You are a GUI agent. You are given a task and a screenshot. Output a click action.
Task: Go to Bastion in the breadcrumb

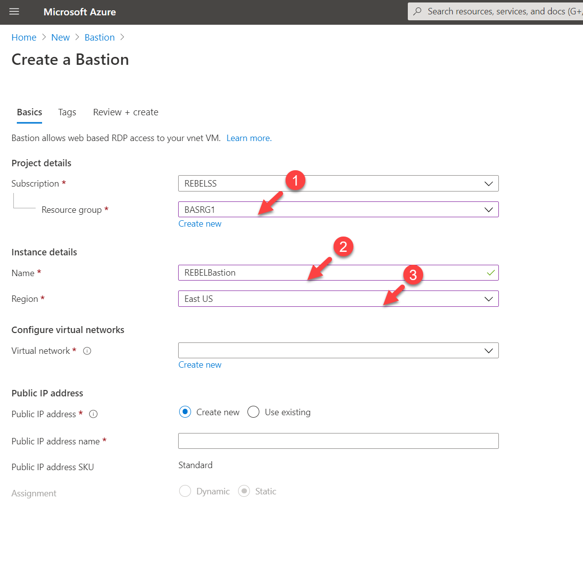point(99,38)
